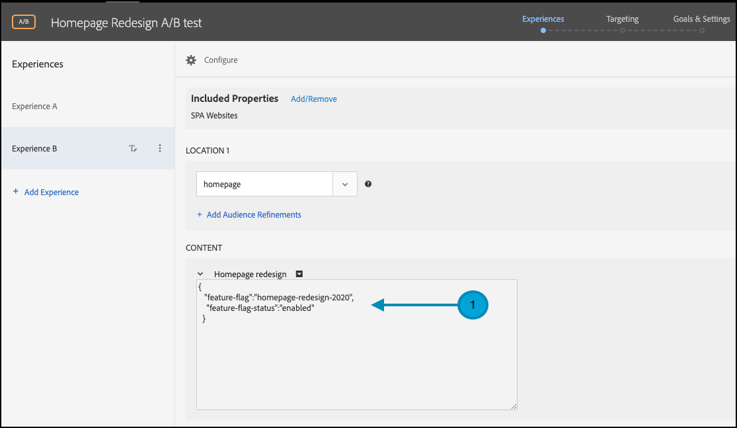Go to the Targeting step
Screen dimensions: 737x428
tap(622, 19)
